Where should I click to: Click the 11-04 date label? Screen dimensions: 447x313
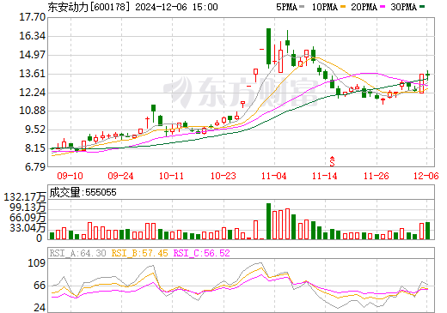(274, 176)
